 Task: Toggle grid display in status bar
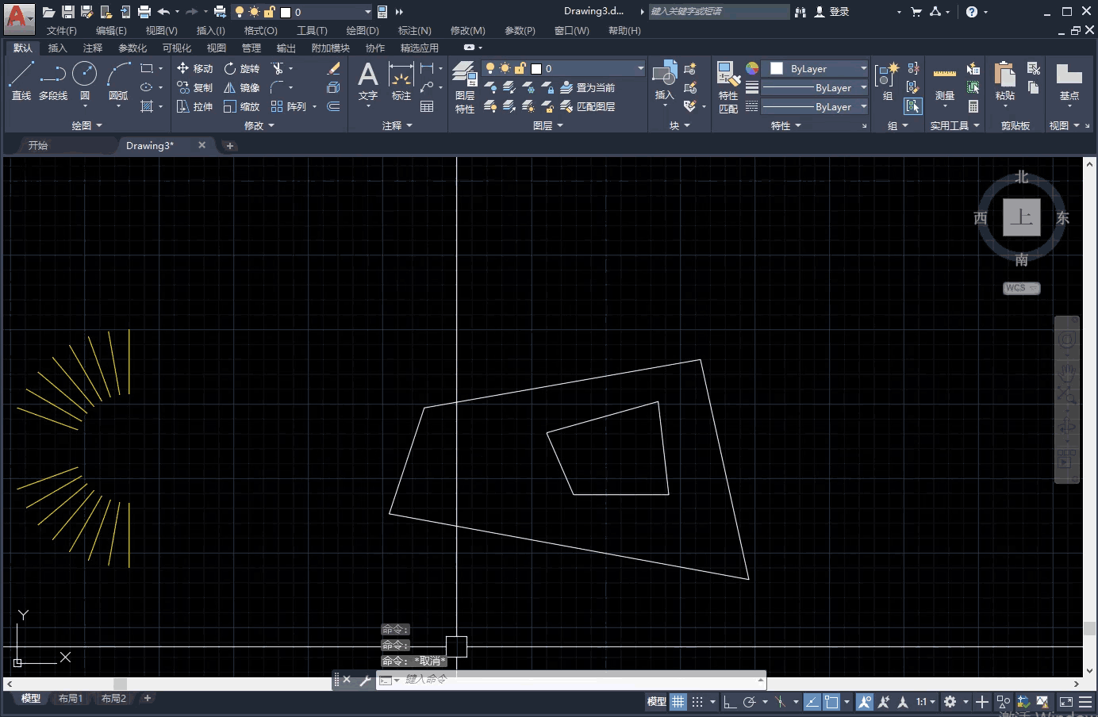click(x=678, y=702)
